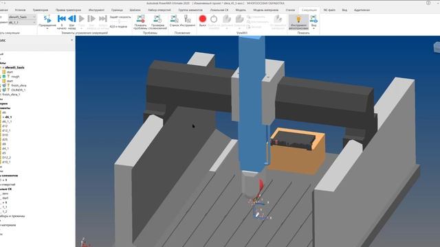Select tool d12_1 in tool list

click(x=6, y=130)
